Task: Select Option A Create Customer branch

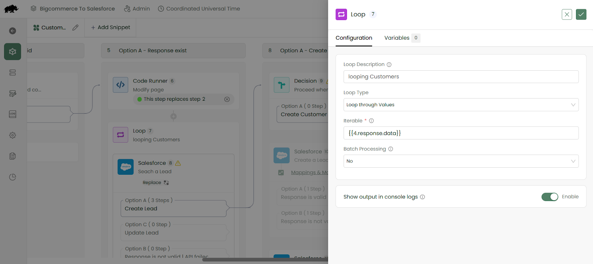Action: coord(302,114)
